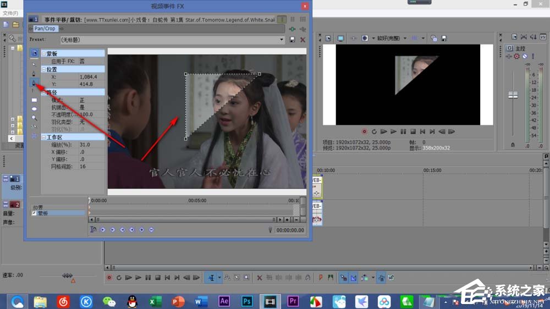This screenshot has height=309, width=550.
Task: Open the 文件(F) menu
Action: pos(10,13)
